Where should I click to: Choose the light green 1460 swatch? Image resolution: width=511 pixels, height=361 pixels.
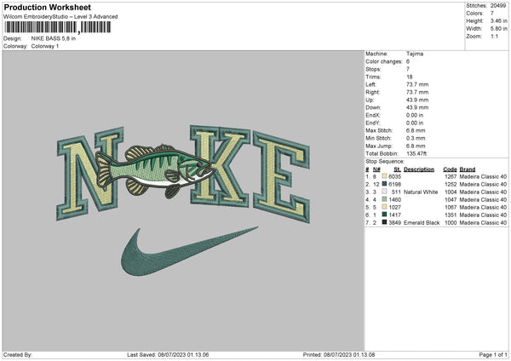tap(384, 199)
